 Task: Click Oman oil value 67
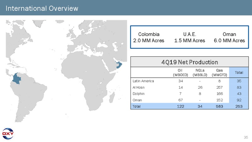[x=180, y=100]
